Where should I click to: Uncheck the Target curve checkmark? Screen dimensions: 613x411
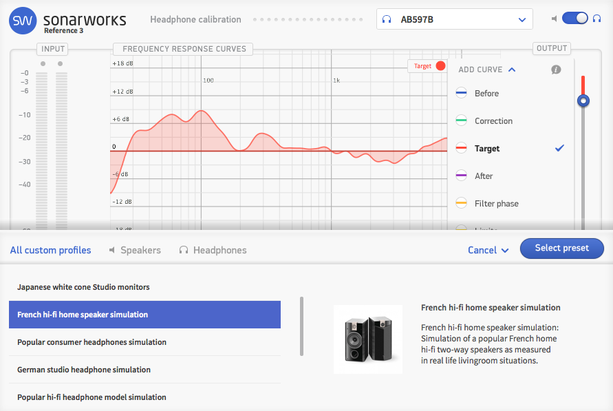(x=559, y=148)
